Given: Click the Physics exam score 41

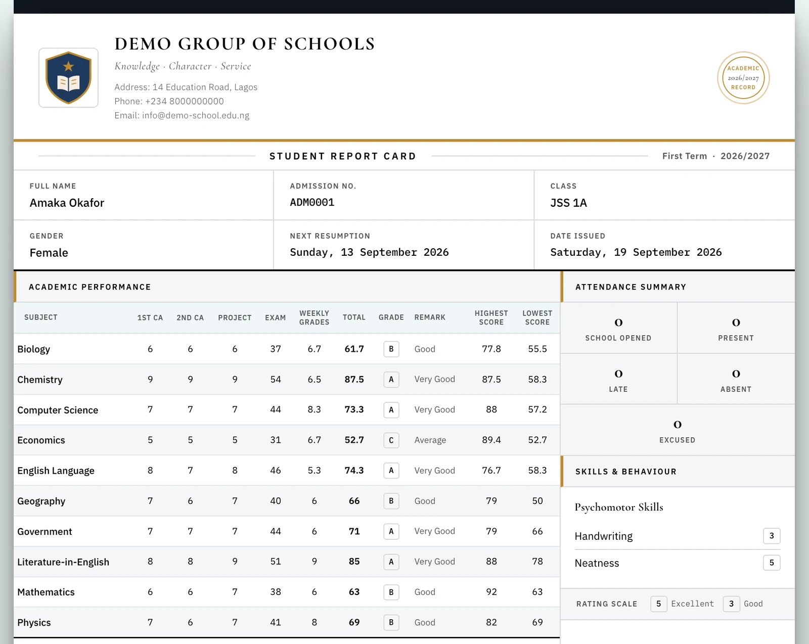Looking at the screenshot, I should pyautogui.click(x=275, y=622).
